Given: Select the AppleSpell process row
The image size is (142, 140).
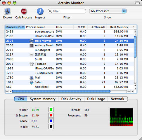Looking at the screenshot, I should pos(70,87).
